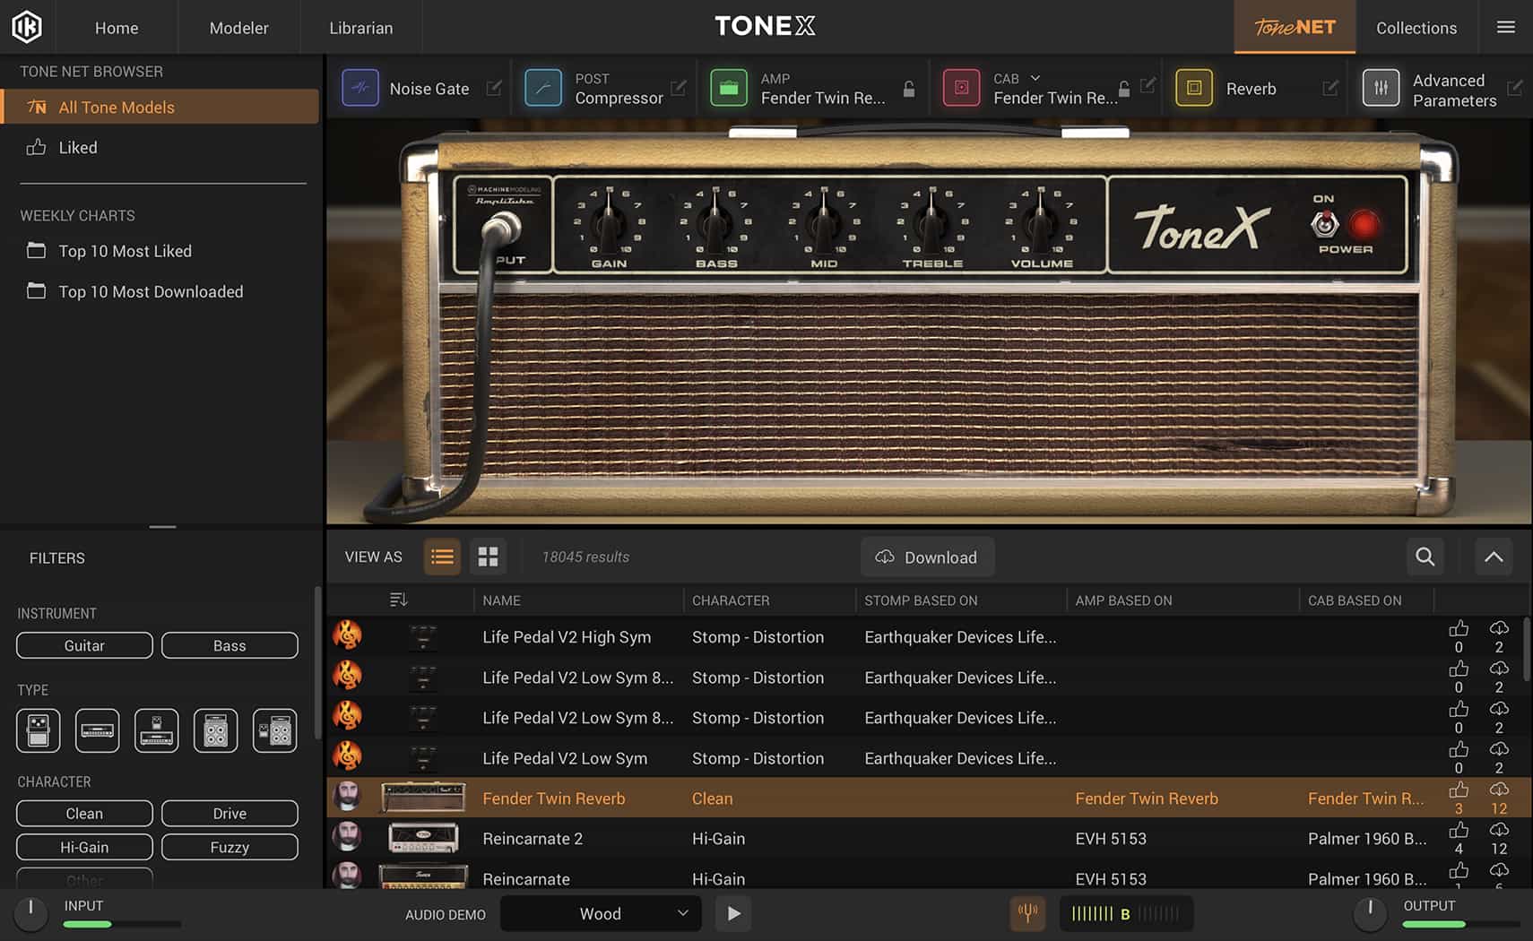Switch to grid view
Image resolution: width=1533 pixels, height=941 pixels.
(488, 557)
